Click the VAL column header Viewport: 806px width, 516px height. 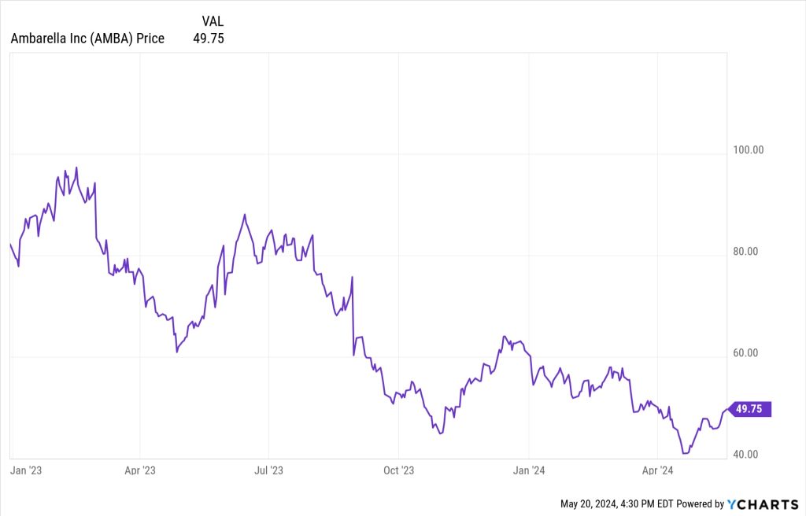pos(213,21)
